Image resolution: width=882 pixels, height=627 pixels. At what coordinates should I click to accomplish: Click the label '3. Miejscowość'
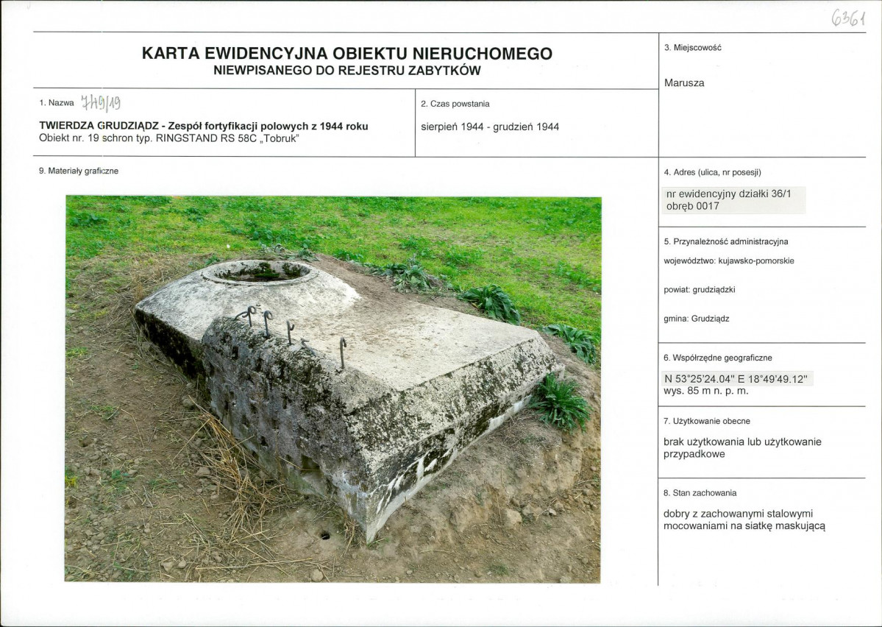[692, 48]
